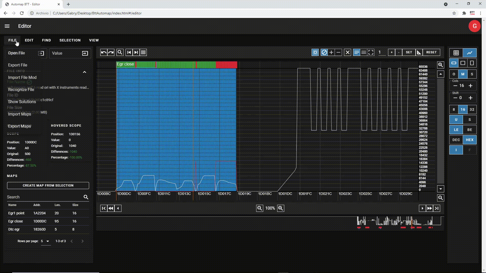The width and height of the screenshot is (486, 273).
Task: Jump to next difference marker
Action: tap(136, 52)
